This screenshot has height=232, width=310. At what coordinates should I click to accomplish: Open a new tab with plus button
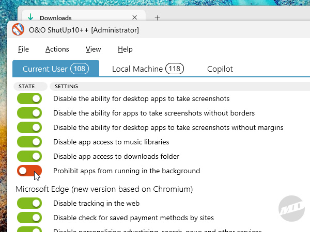point(158,18)
